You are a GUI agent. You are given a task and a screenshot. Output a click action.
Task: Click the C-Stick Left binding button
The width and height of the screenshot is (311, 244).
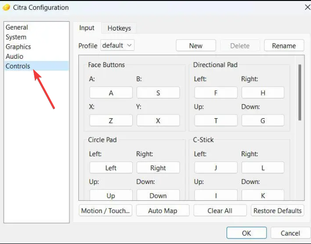click(x=216, y=168)
